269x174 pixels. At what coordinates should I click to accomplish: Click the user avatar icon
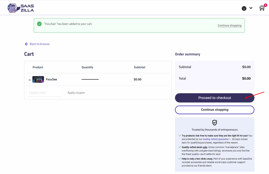pyautogui.click(x=244, y=8)
